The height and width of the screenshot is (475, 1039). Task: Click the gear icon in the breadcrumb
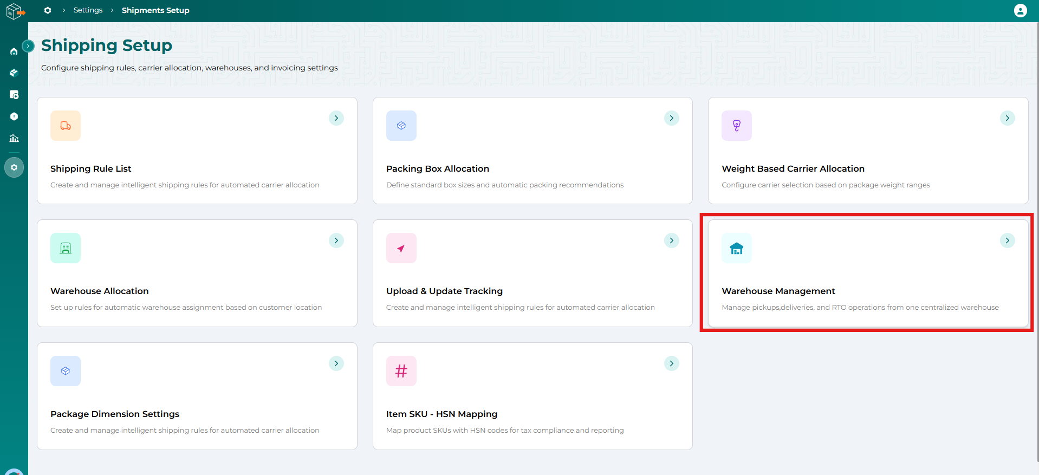tap(48, 10)
